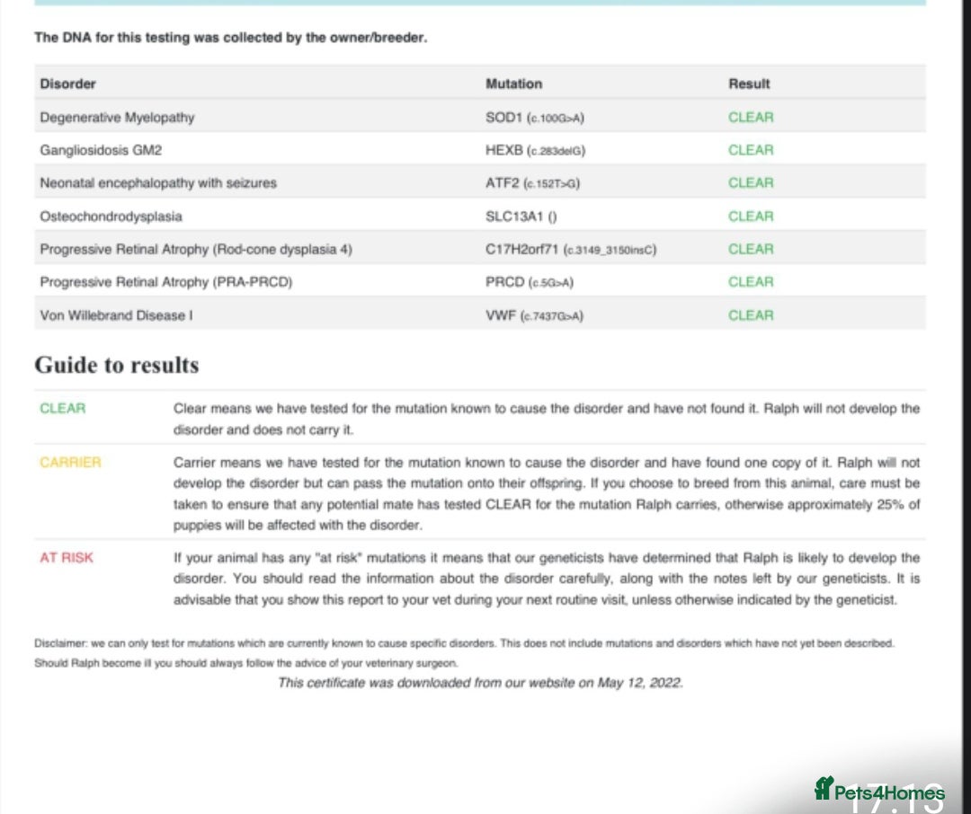Select the Degenerative Myelopathy disorder cell
The height and width of the screenshot is (814, 971).
coord(117,117)
